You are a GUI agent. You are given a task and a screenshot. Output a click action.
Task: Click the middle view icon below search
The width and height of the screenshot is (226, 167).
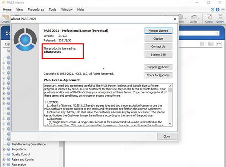coord(211,44)
